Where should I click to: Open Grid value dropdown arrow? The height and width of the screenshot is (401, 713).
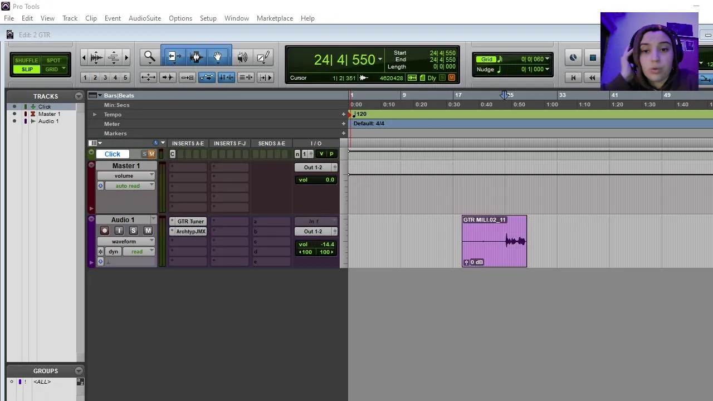coord(547,59)
